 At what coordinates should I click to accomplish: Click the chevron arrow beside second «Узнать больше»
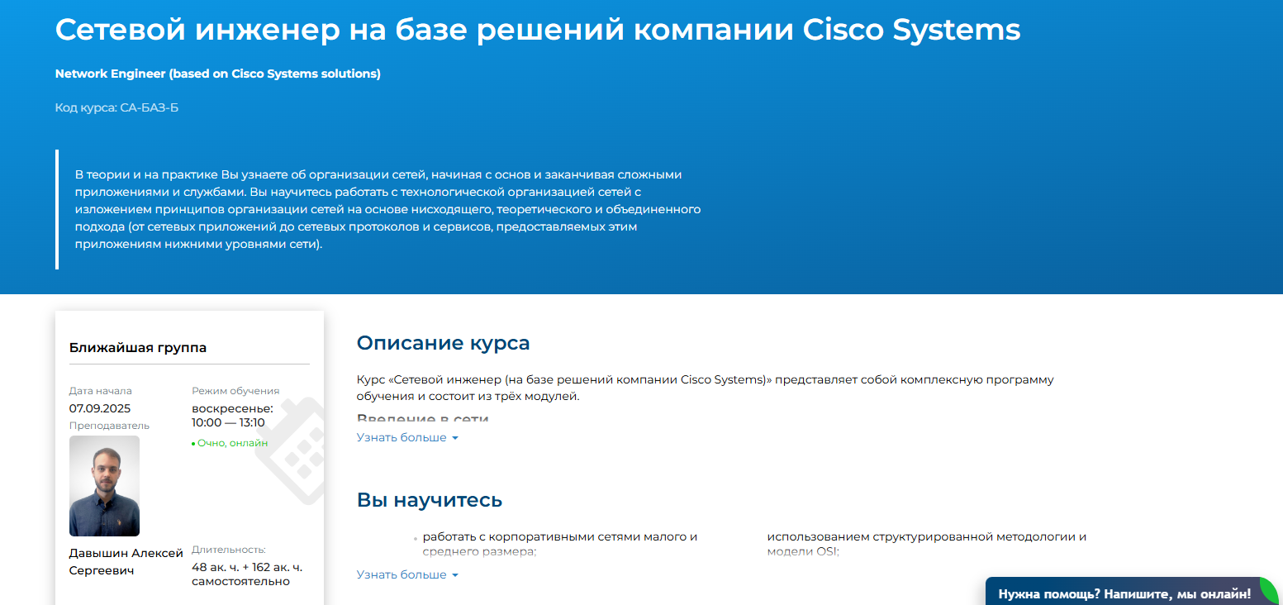click(x=454, y=574)
